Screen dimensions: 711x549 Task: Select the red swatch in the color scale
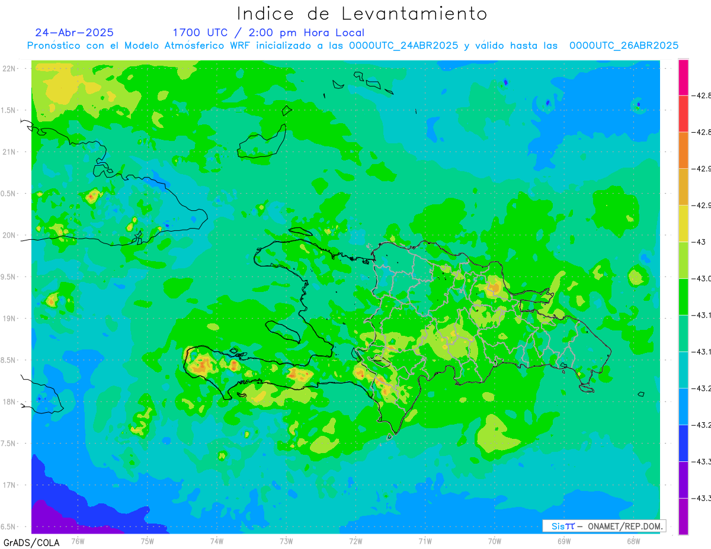tap(683, 114)
